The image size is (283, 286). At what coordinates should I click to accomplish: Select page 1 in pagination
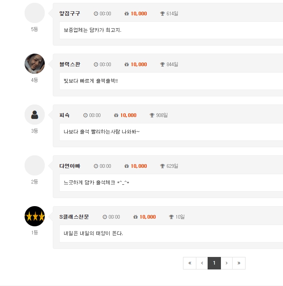click(x=214, y=263)
